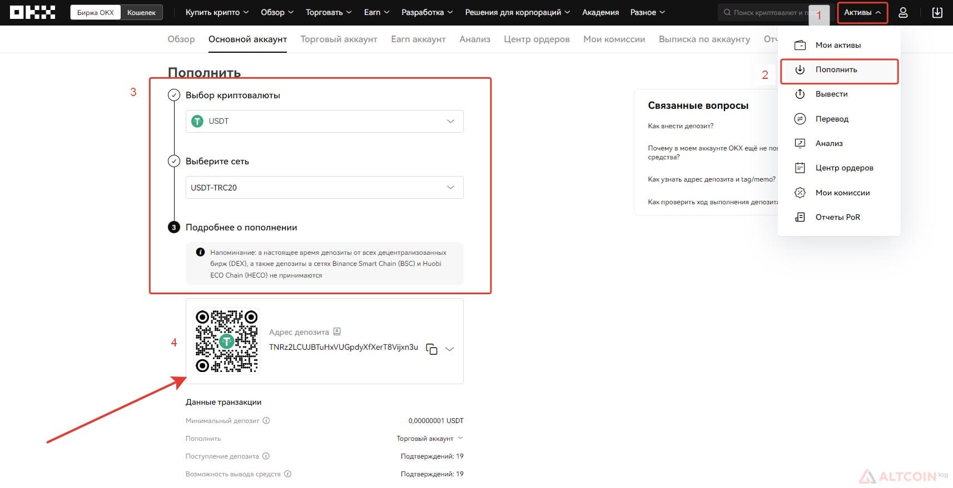Switch to Биржа OKX mode
The width and height of the screenshot is (953, 488).
click(x=96, y=12)
